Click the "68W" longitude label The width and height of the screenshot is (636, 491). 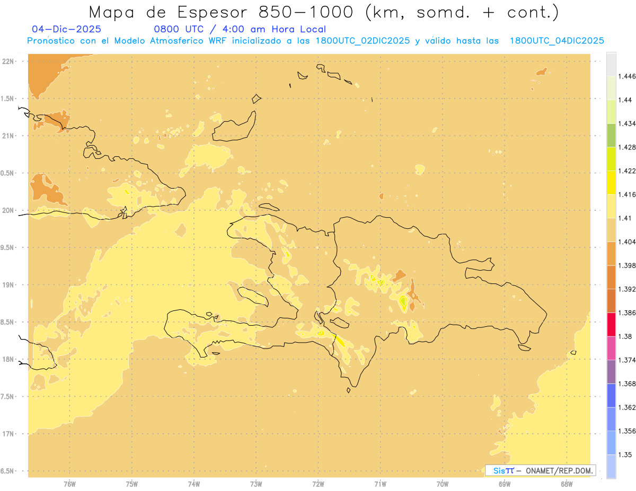tap(567, 484)
